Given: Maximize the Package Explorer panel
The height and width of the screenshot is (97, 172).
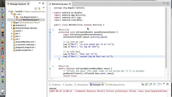Looking at the screenshot, I should 43,4.
